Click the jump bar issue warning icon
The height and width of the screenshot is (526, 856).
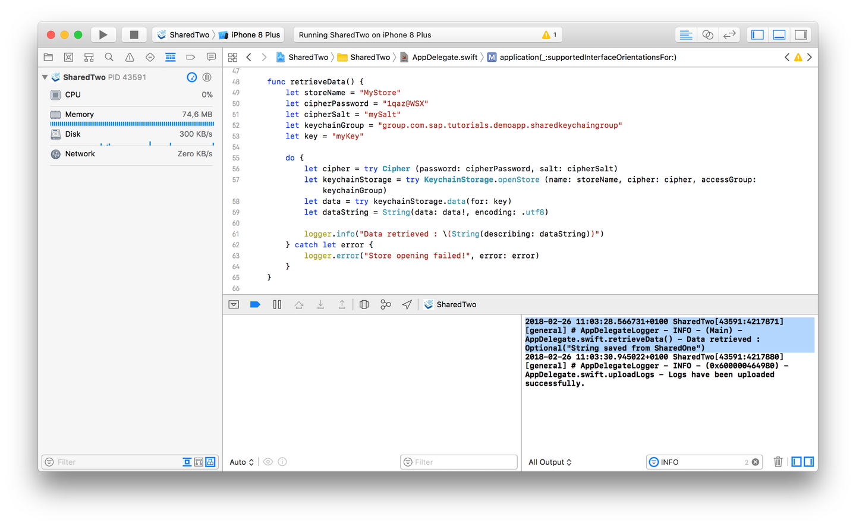[798, 57]
